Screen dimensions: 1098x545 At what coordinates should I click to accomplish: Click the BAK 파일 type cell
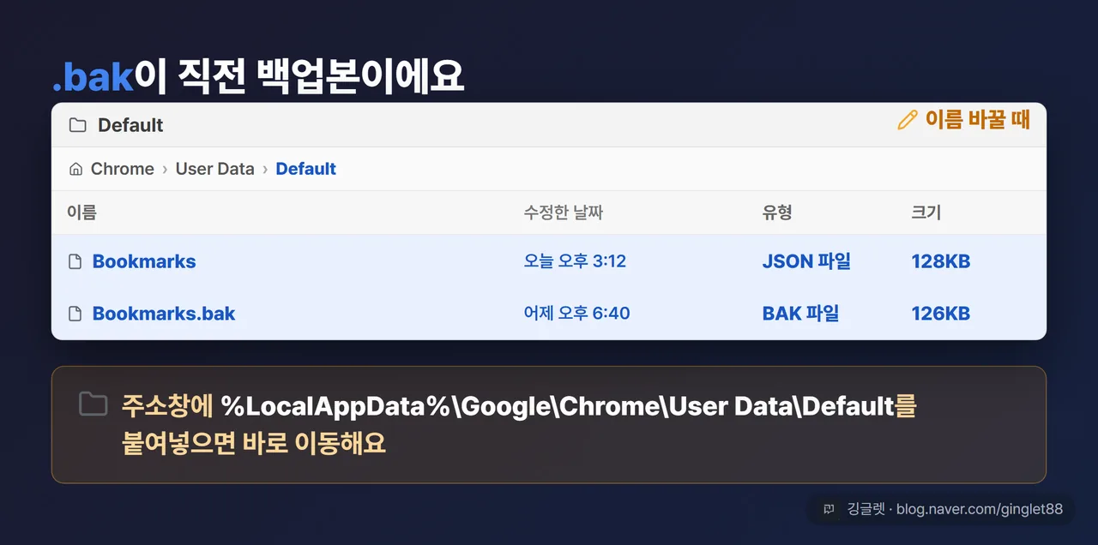(801, 313)
